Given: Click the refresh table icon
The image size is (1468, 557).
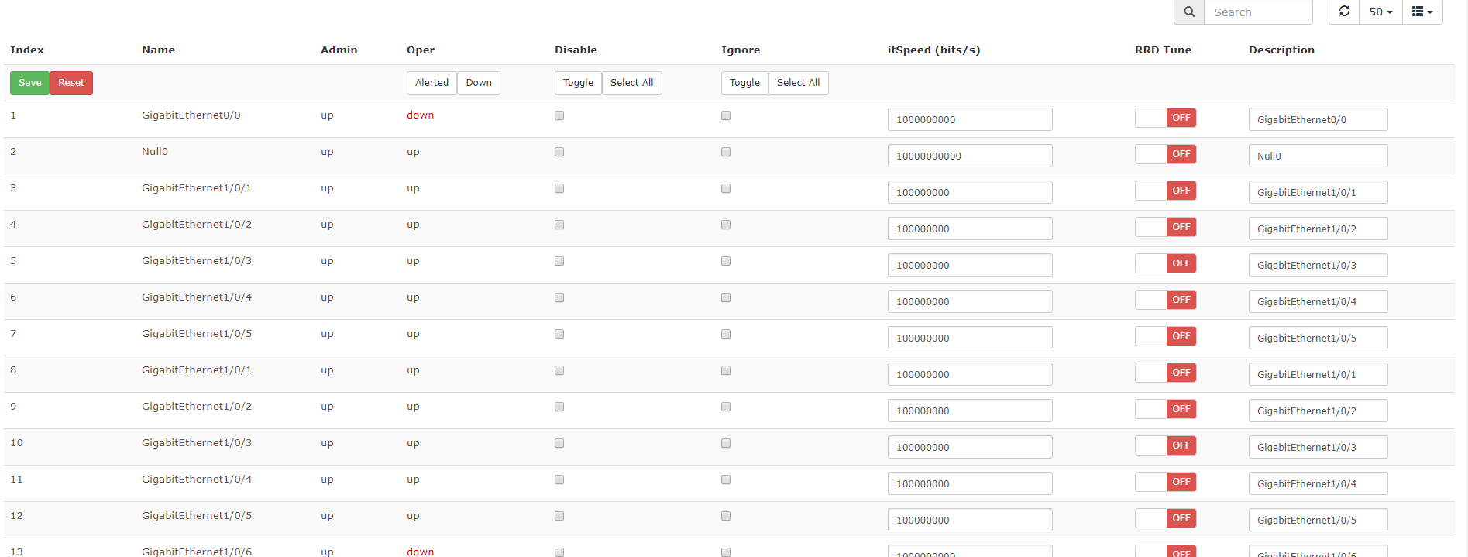Looking at the screenshot, I should click(1344, 12).
